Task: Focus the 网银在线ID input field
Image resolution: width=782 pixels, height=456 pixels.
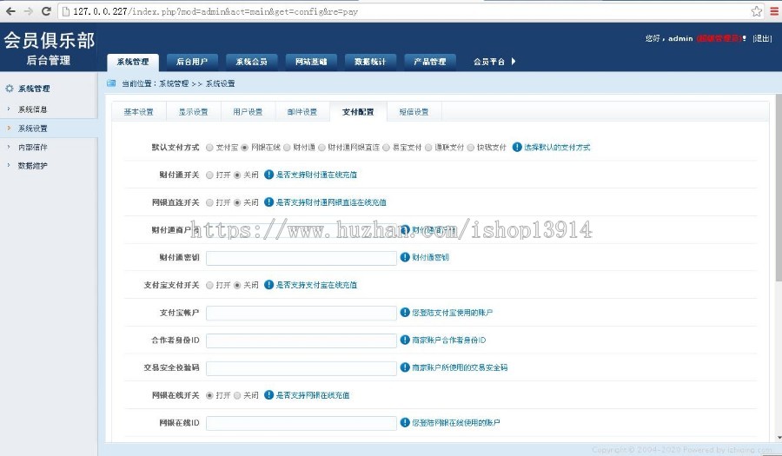Action: (302, 423)
